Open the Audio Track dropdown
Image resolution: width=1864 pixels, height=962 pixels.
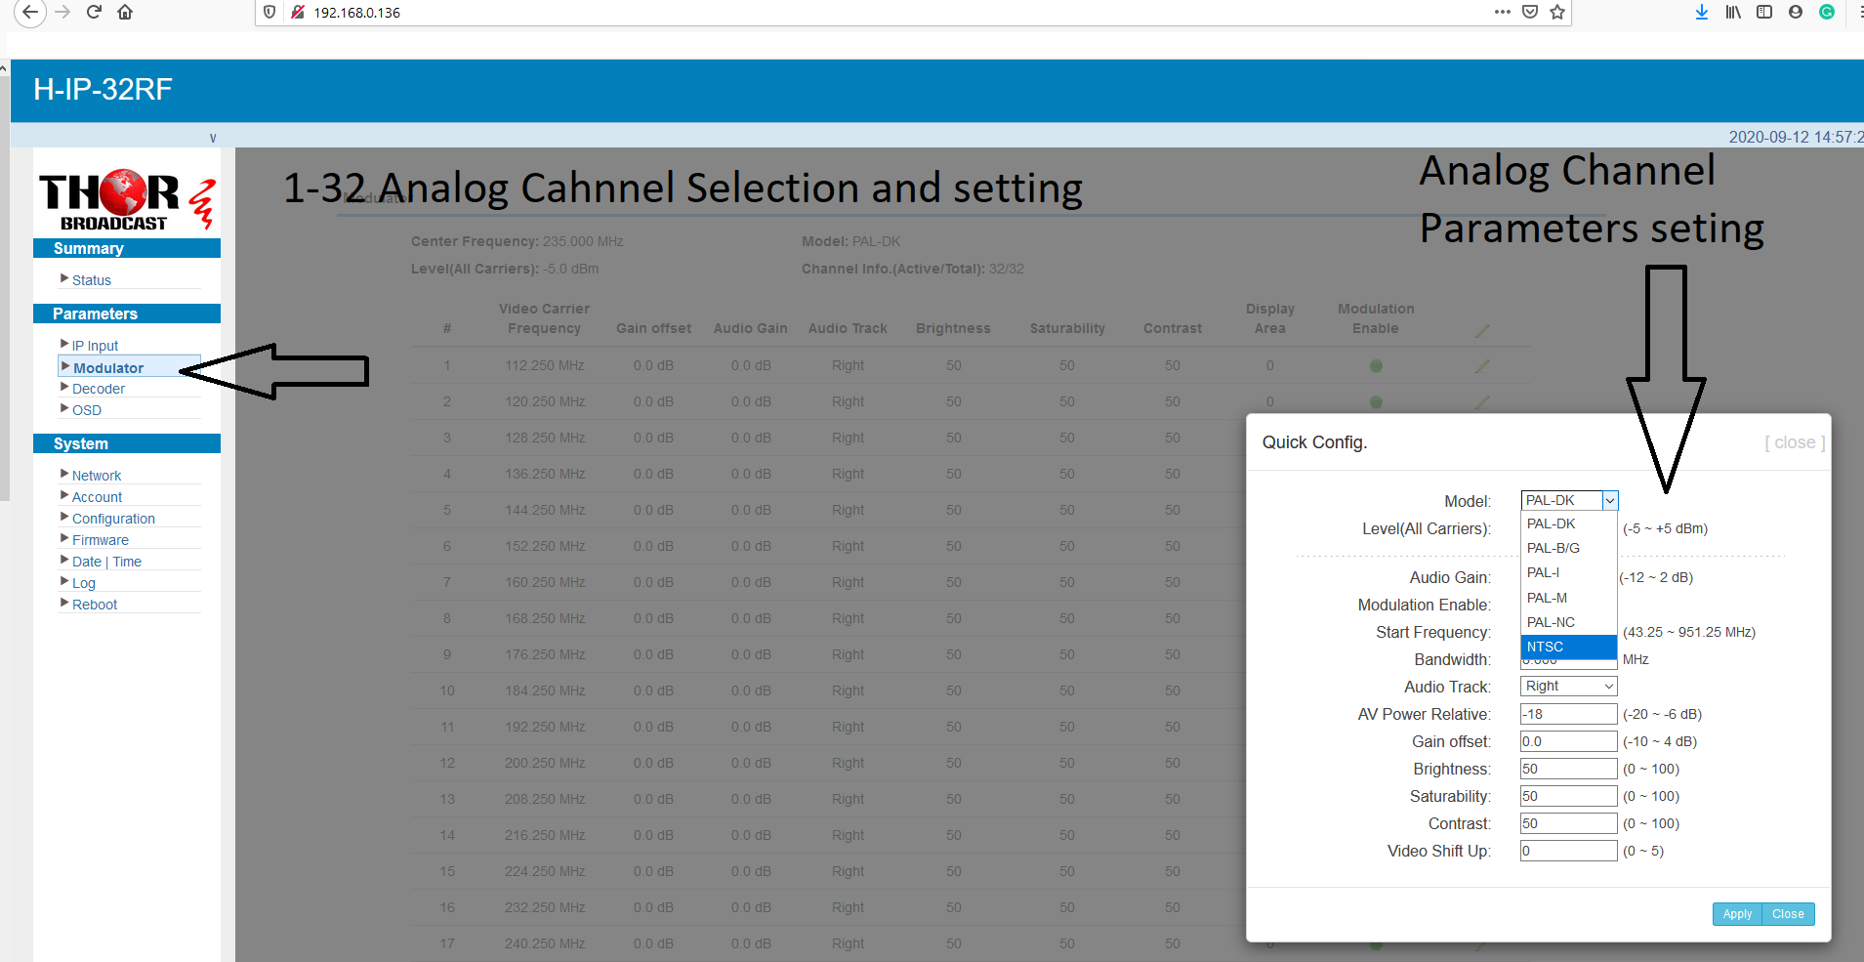coord(1568,687)
